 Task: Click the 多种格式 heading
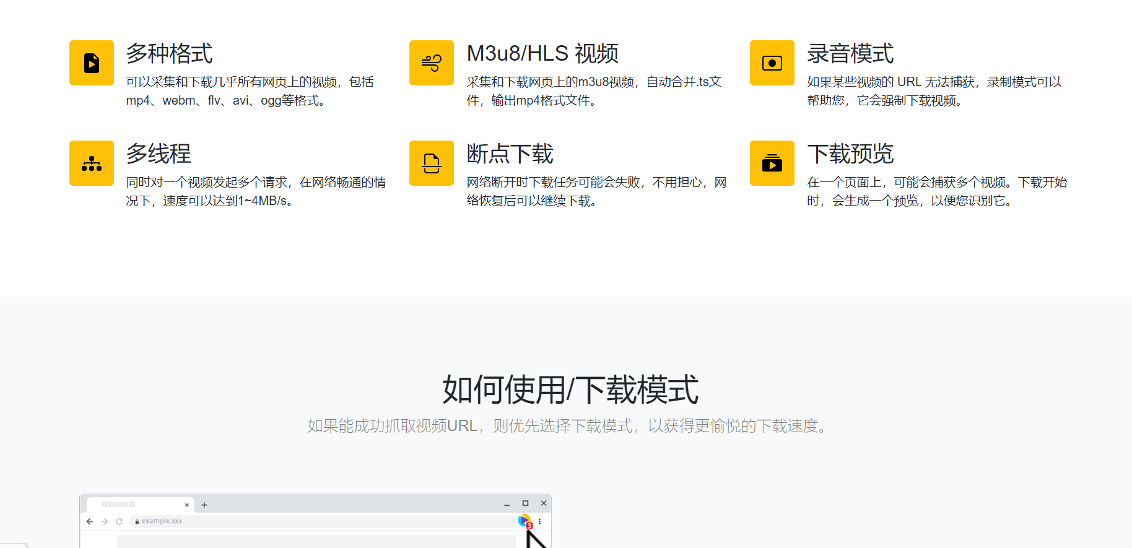170,54
